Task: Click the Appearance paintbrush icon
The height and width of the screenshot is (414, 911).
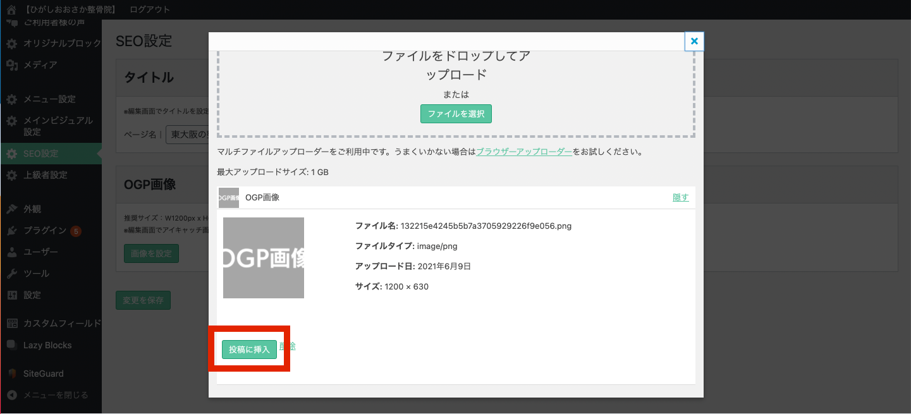Action: (x=11, y=209)
